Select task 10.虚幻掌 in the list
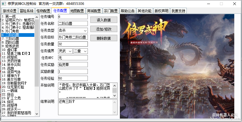 (x=18, y=50)
